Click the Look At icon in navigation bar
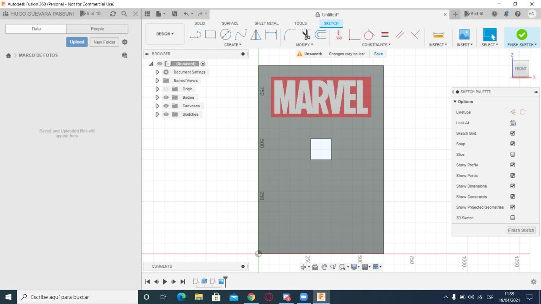The width and height of the screenshot is (541, 304). pyautogui.click(x=315, y=267)
